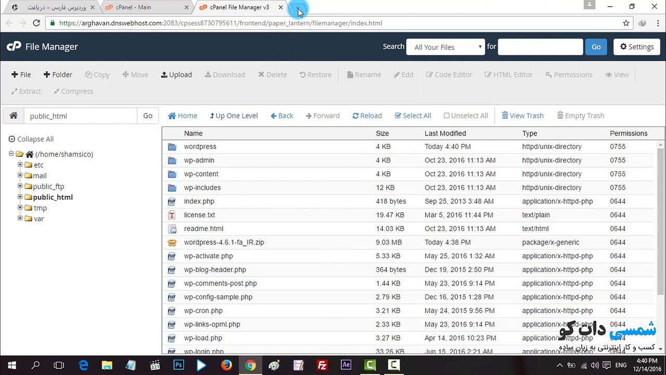Click the PHP file icon beside index.php
666x375 pixels.
tap(172, 202)
